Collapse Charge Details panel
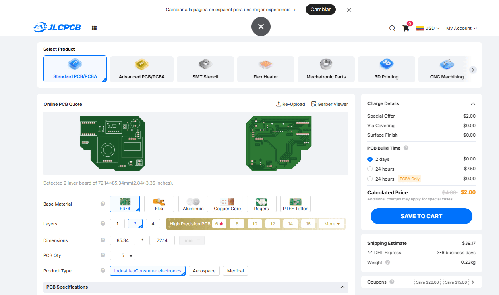Screen dimensions: 499x295 click(x=473, y=103)
